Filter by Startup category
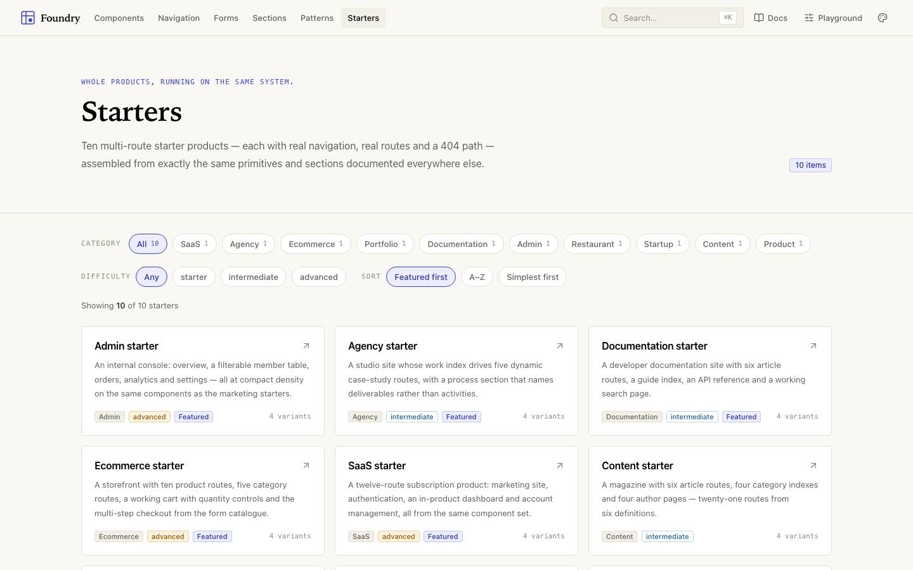913x570 pixels. (663, 244)
